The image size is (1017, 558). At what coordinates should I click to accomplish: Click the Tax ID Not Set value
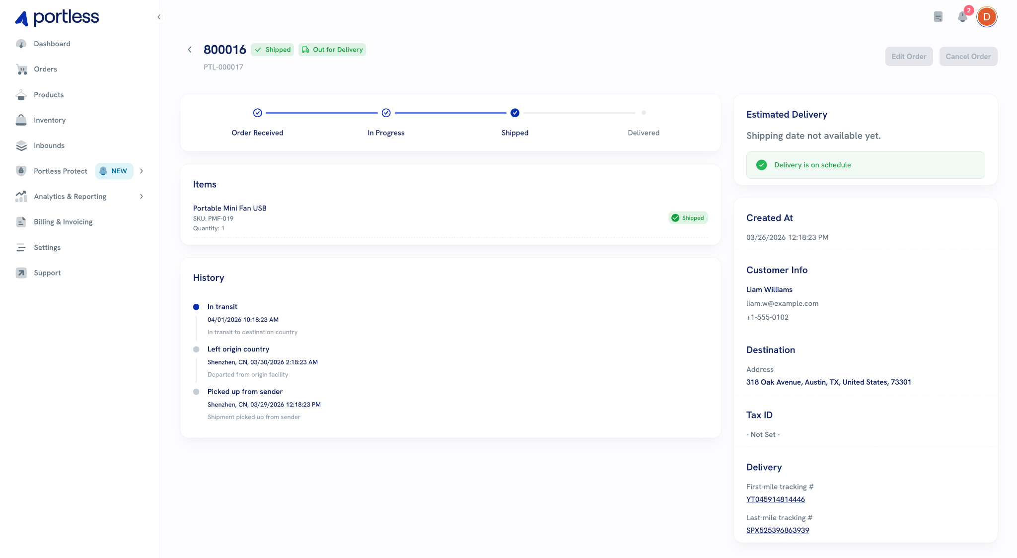[763, 434]
